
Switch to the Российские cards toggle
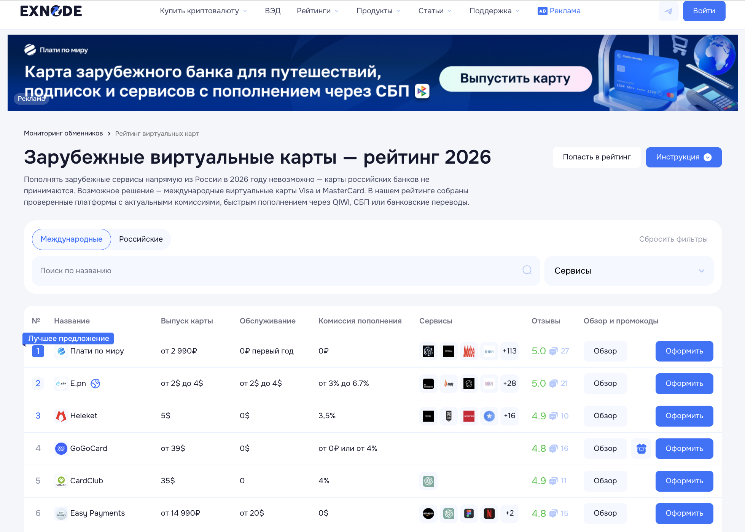(x=141, y=239)
